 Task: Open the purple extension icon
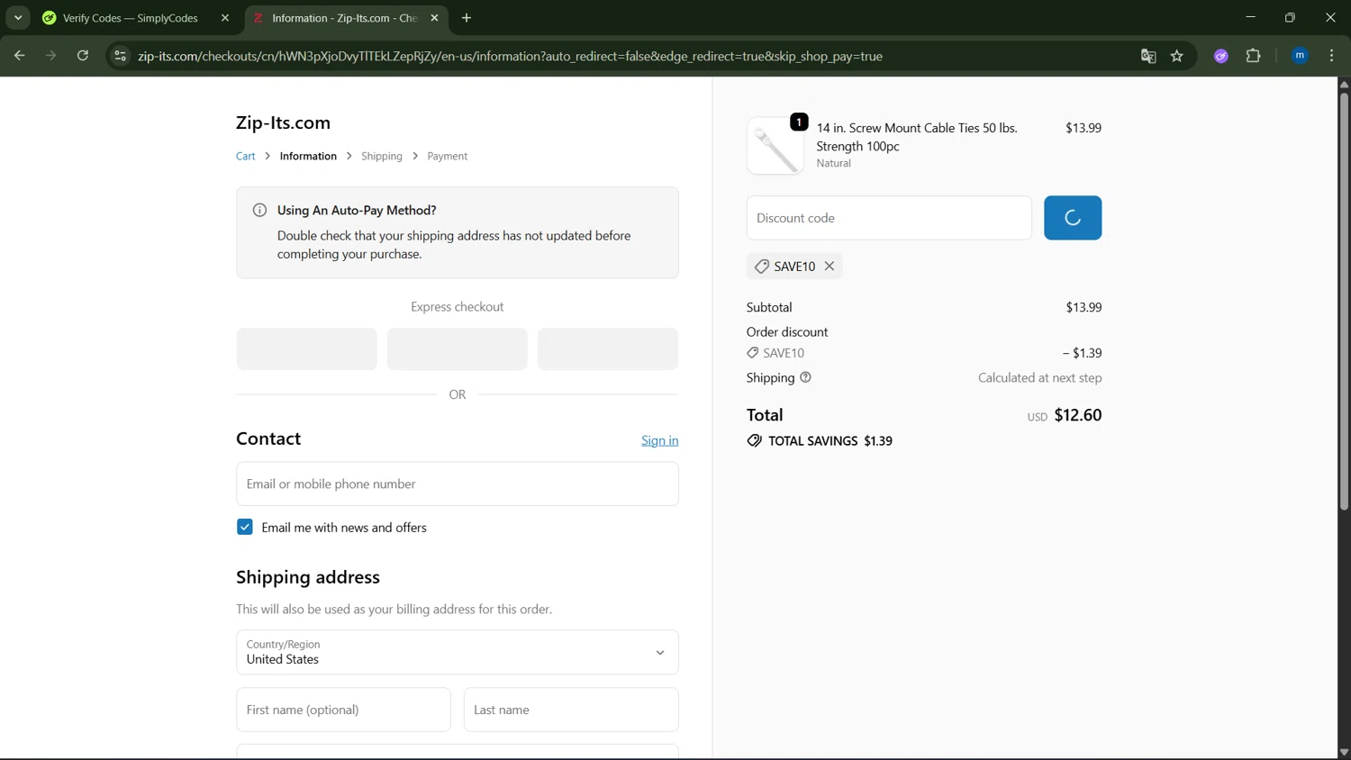pyautogui.click(x=1221, y=56)
